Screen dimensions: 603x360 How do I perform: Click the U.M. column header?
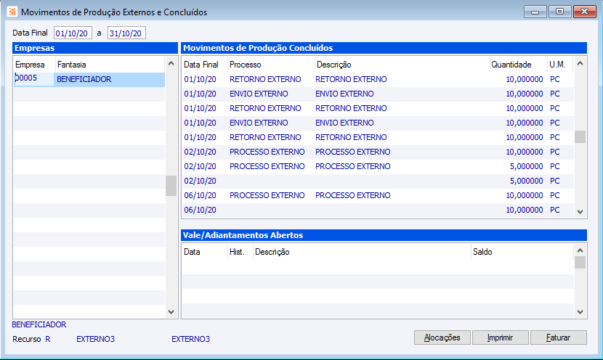(560, 65)
